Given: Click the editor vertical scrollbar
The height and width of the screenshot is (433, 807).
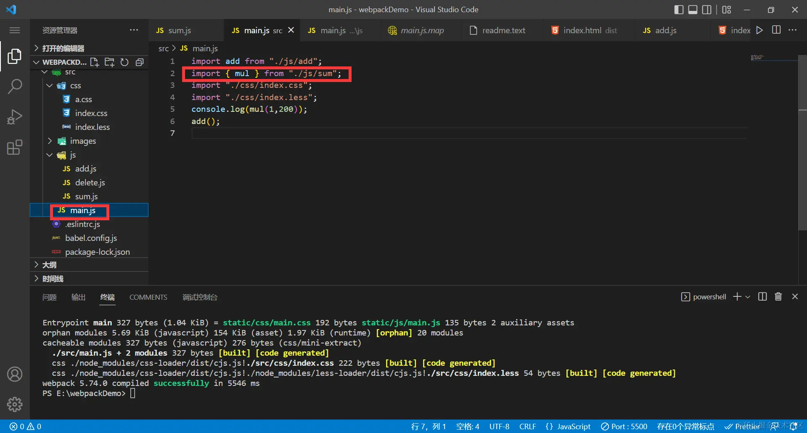Looking at the screenshot, I should [802, 168].
